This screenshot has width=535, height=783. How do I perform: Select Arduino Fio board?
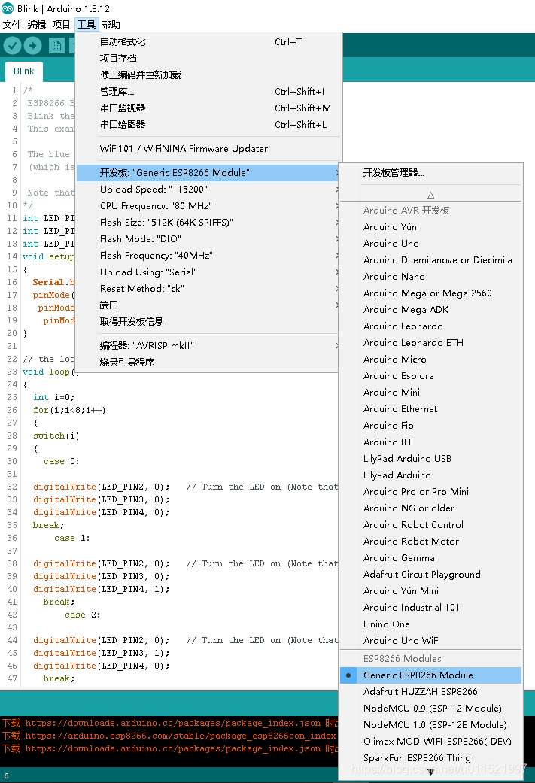430,425
